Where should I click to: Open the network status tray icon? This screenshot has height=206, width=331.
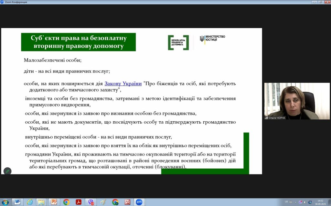pyautogui.click(x=310, y=202)
